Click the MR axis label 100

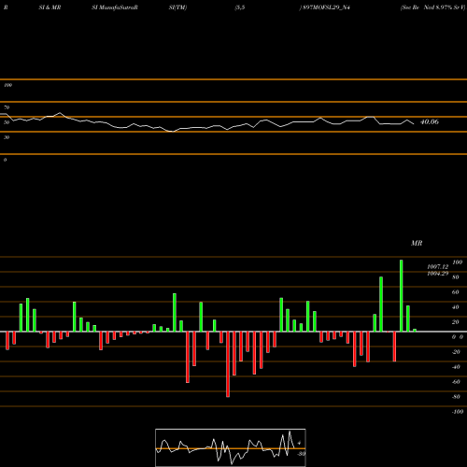tap(458, 262)
